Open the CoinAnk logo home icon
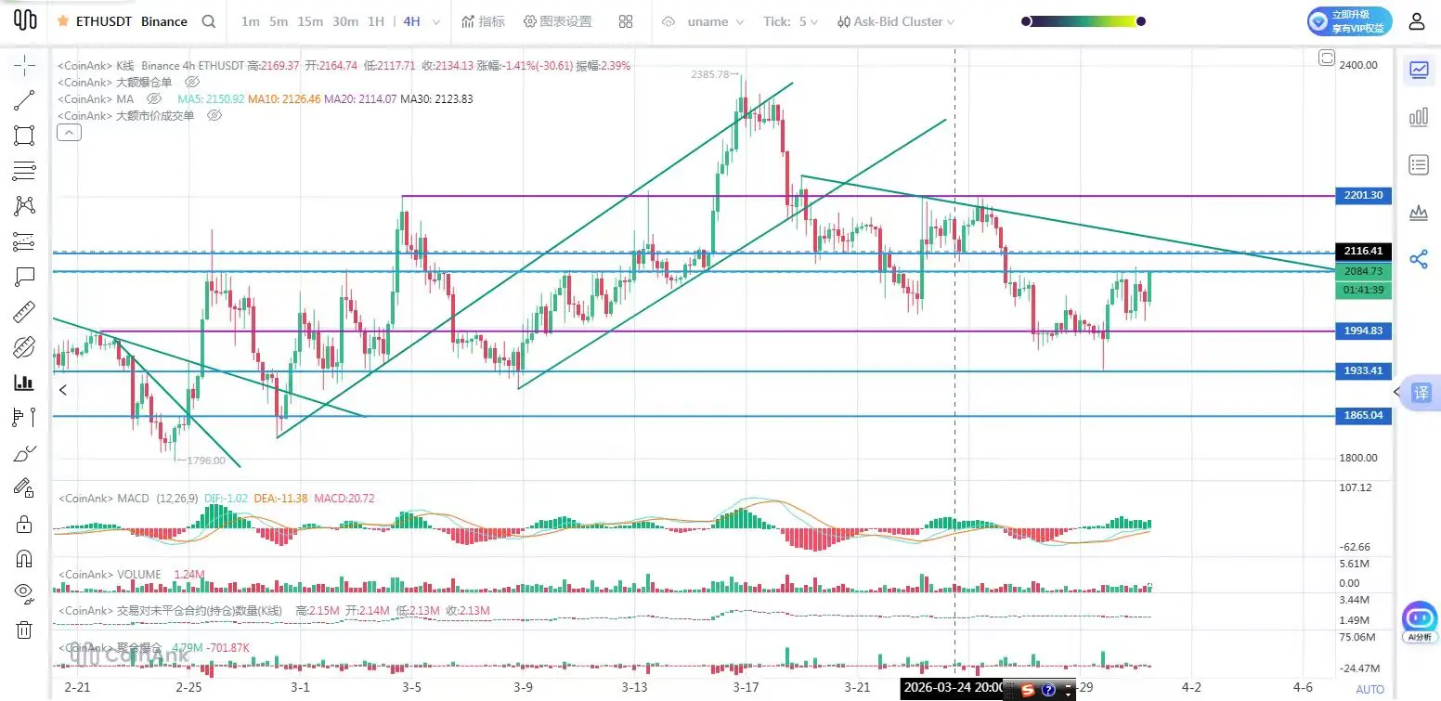This screenshot has height=701, width=1441. tap(25, 20)
